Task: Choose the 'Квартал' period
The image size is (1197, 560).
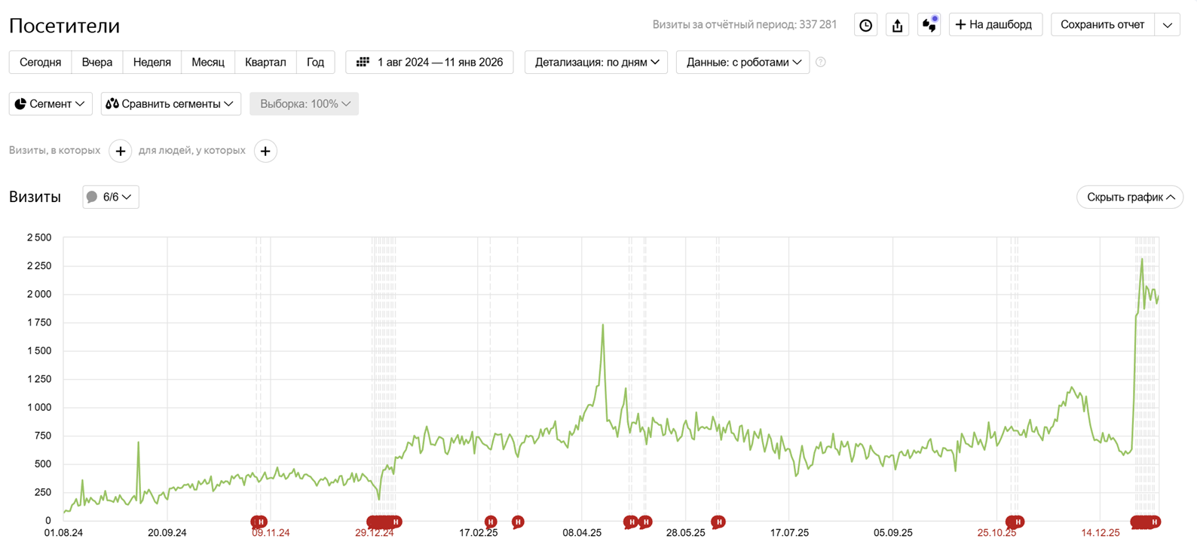Action: [x=265, y=63]
